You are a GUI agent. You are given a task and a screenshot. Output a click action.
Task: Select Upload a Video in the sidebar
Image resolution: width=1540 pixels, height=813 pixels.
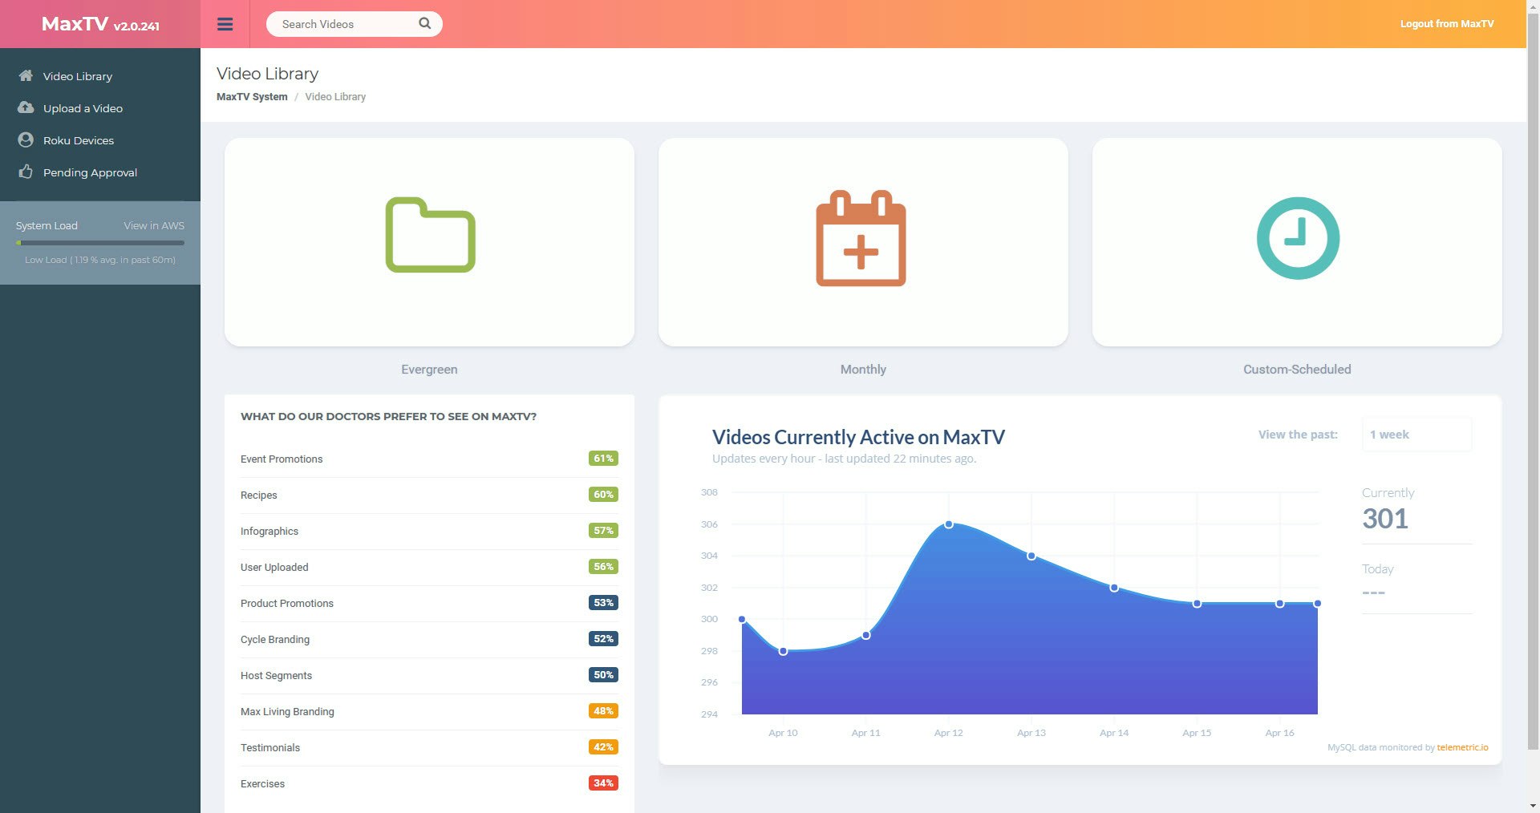pos(83,107)
